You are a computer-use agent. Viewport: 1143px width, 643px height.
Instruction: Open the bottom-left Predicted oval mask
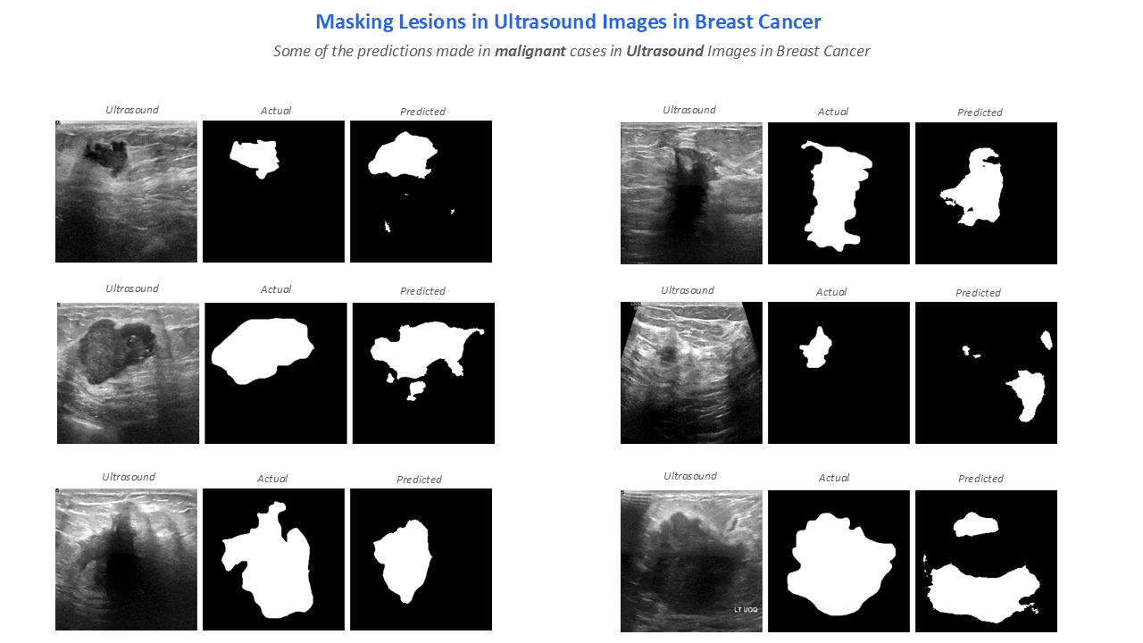pyautogui.click(x=420, y=559)
